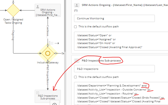Select the P&D Inspections flow line label
The image size is (168, 105).
pyautogui.click(x=48, y=75)
